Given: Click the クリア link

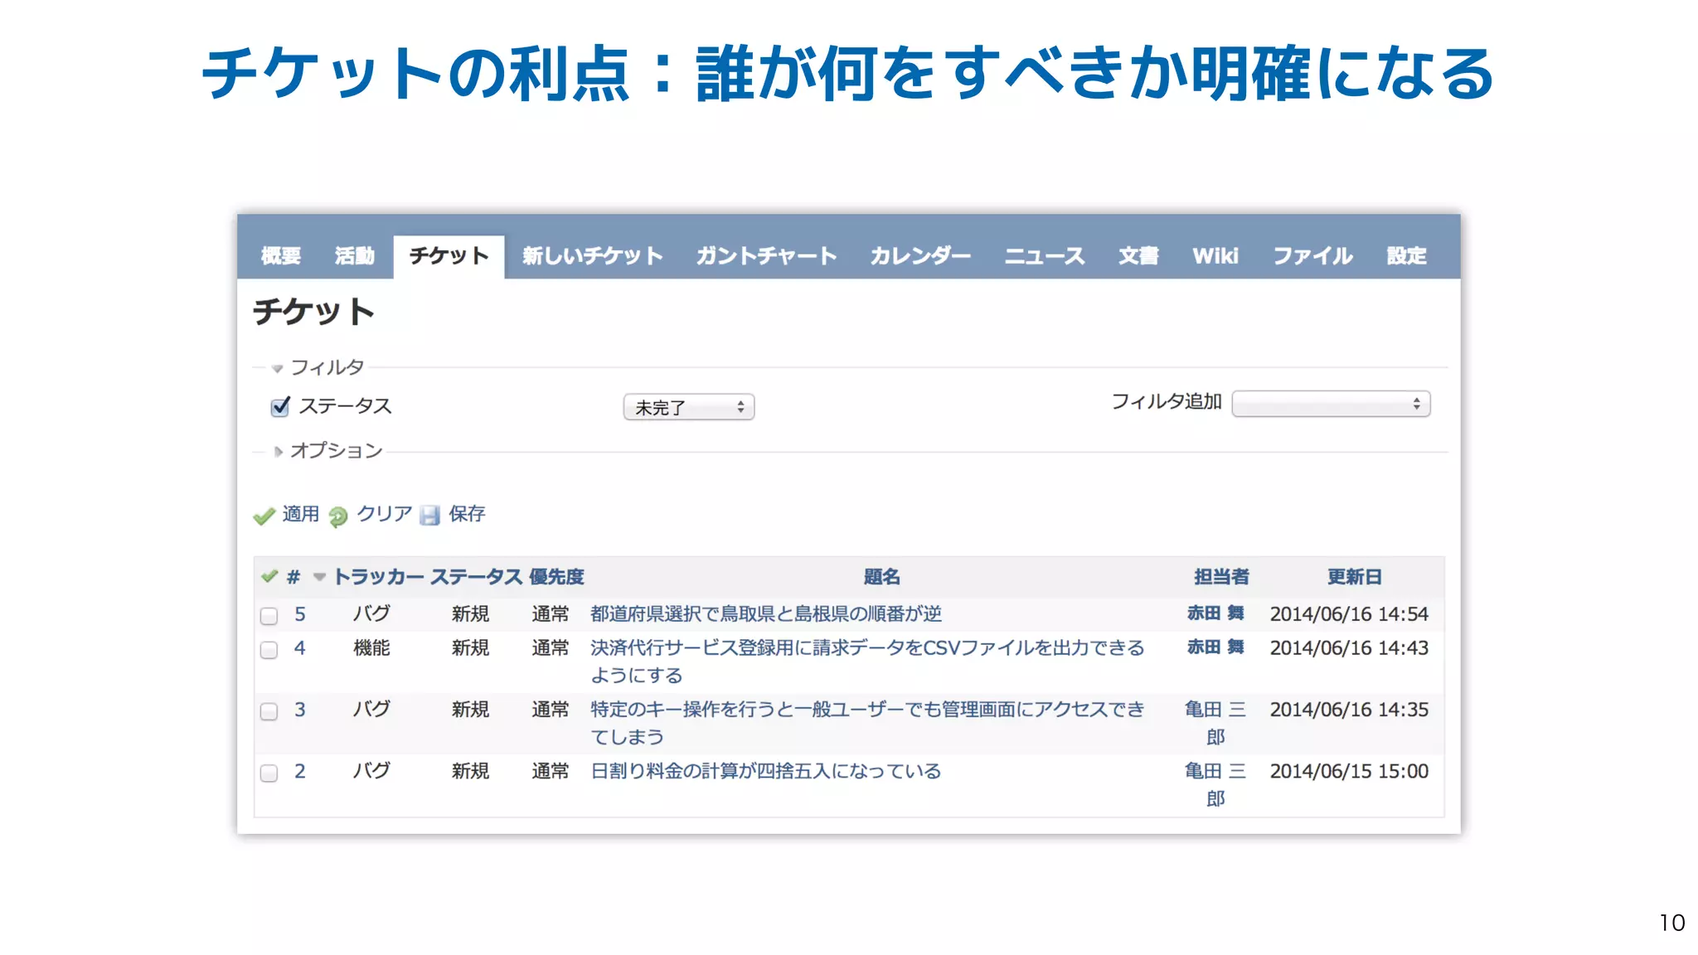Looking at the screenshot, I should point(384,514).
